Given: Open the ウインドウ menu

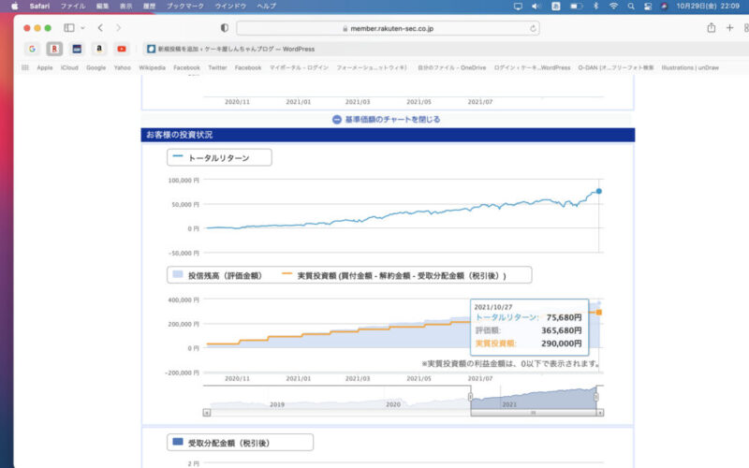Looking at the screenshot, I should click(x=230, y=7).
